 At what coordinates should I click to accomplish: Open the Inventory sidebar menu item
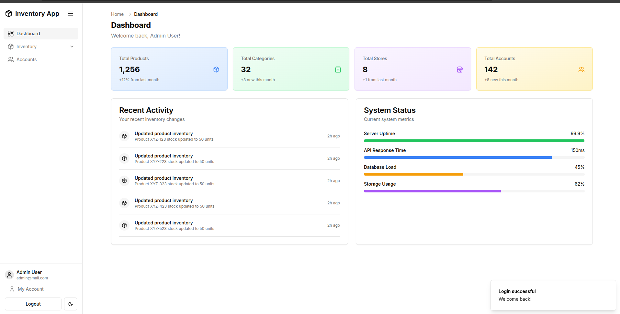point(41,47)
